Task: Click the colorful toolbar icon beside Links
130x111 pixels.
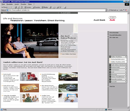Action: 126,10
